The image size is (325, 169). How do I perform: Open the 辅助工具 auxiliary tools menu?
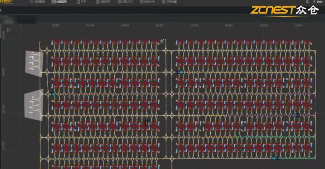click(125, 2)
